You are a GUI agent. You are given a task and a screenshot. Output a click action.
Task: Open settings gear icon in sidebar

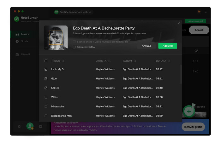click(19, 127)
